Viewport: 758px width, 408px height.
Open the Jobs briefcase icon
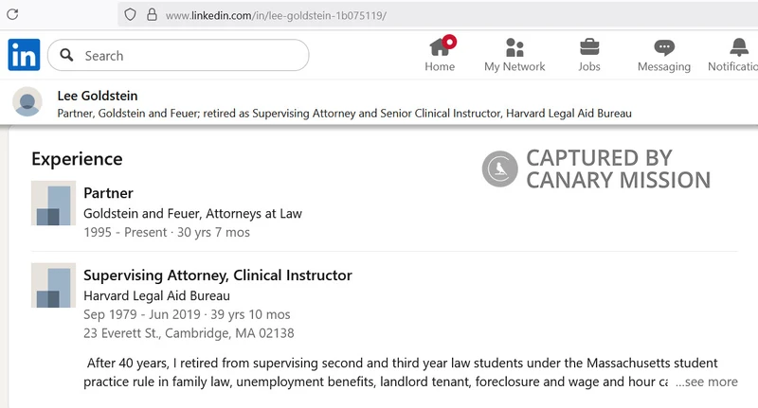[x=589, y=47]
